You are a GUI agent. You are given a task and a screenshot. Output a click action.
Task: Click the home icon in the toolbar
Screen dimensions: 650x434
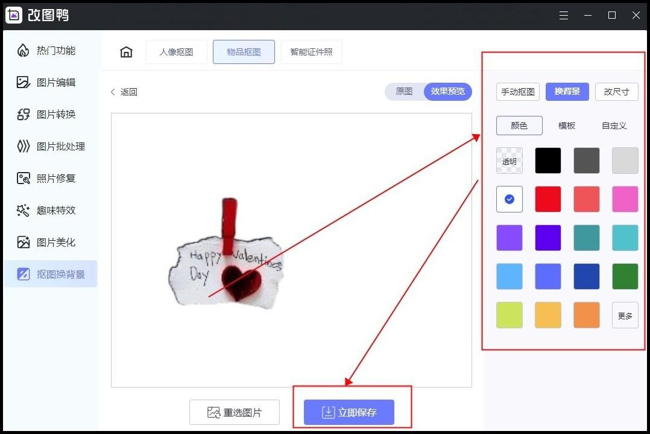coord(125,52)
